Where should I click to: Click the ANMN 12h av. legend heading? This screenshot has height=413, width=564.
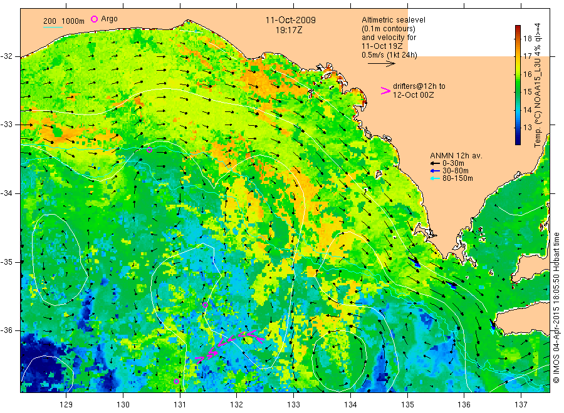tap(454, 155)
